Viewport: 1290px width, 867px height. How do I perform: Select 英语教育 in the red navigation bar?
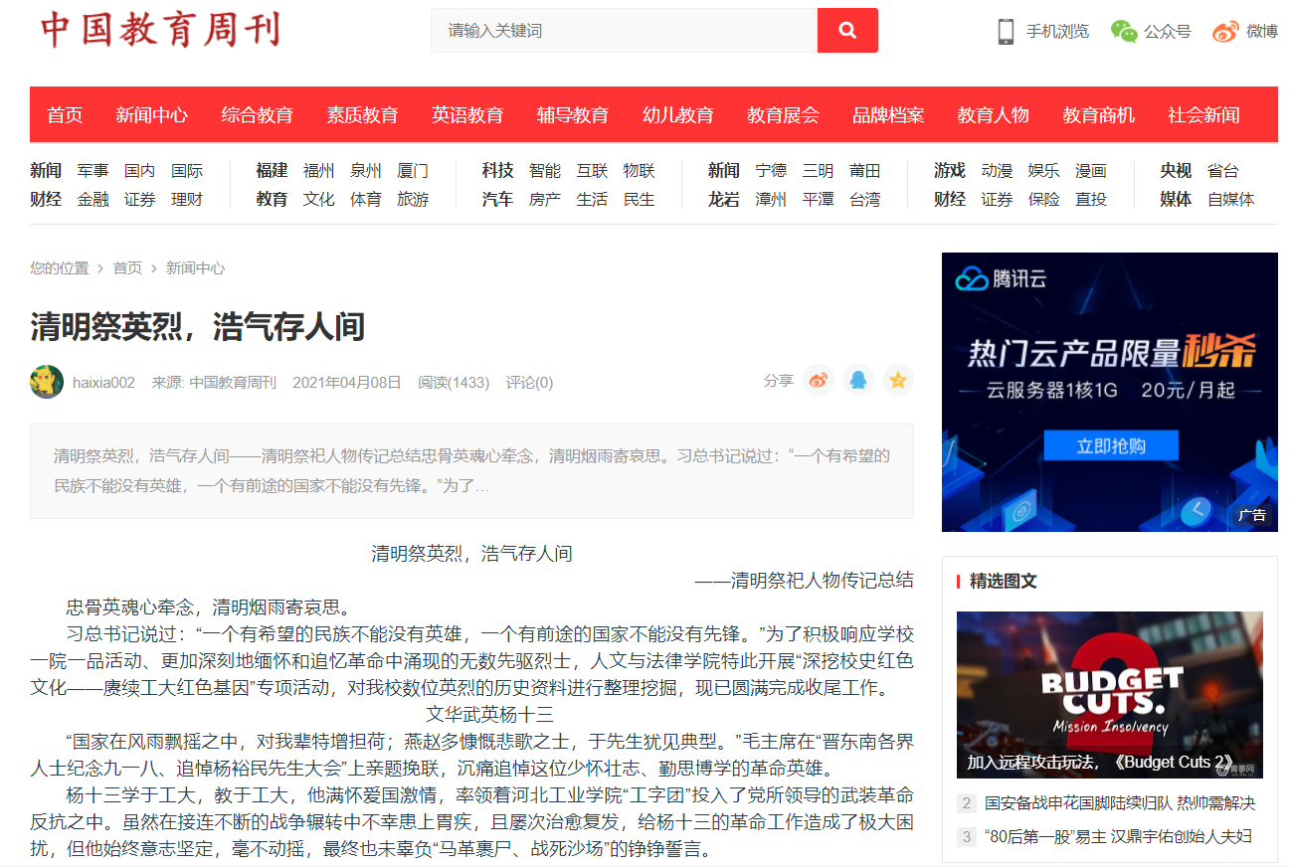click(x=467, y=115)
